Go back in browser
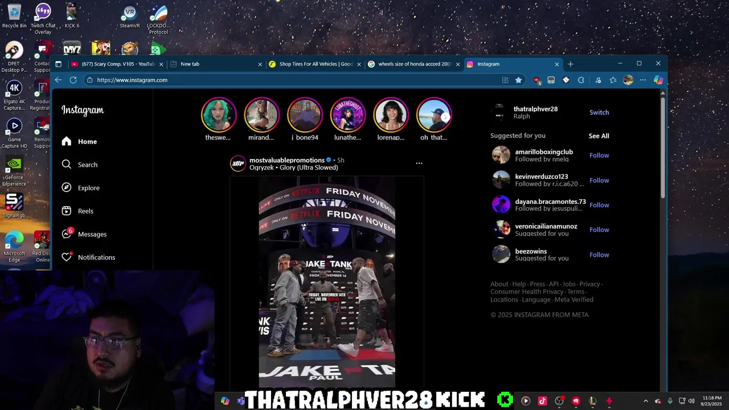The image size is (729, 410). click(x=58, y=80)
